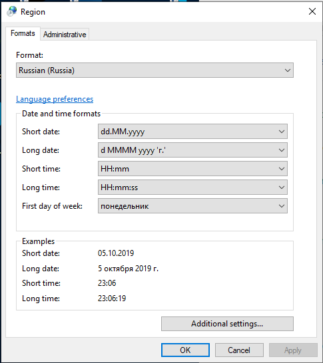The width and height of the screenshot is (323, 363).
Task: Click the Date and time formats group label
Action: pyautogui.click(x=61, y=114)
